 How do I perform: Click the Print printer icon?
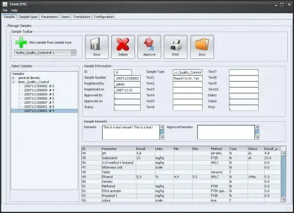(x=175, y=45)
